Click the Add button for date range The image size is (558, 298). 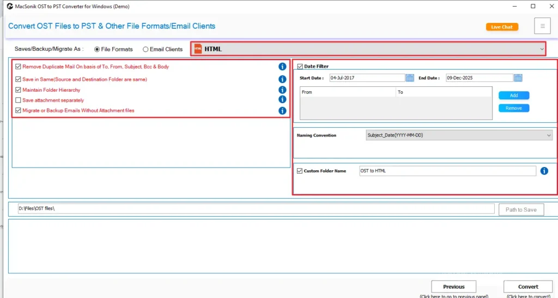[x=513, y=96]
